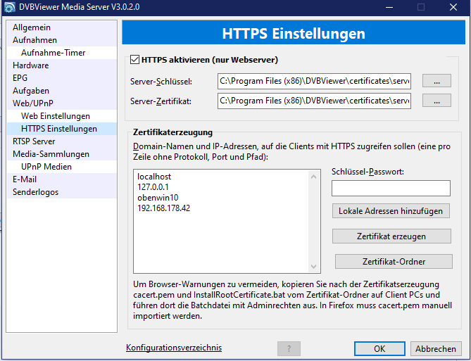
Task: Browse for the Server-Schlüssel file
Action: click(437, 81)
